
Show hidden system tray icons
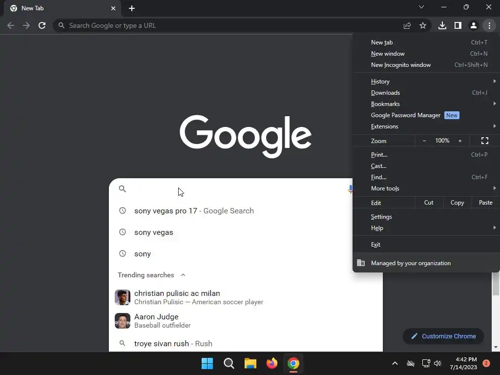click(x=395, y=363)
